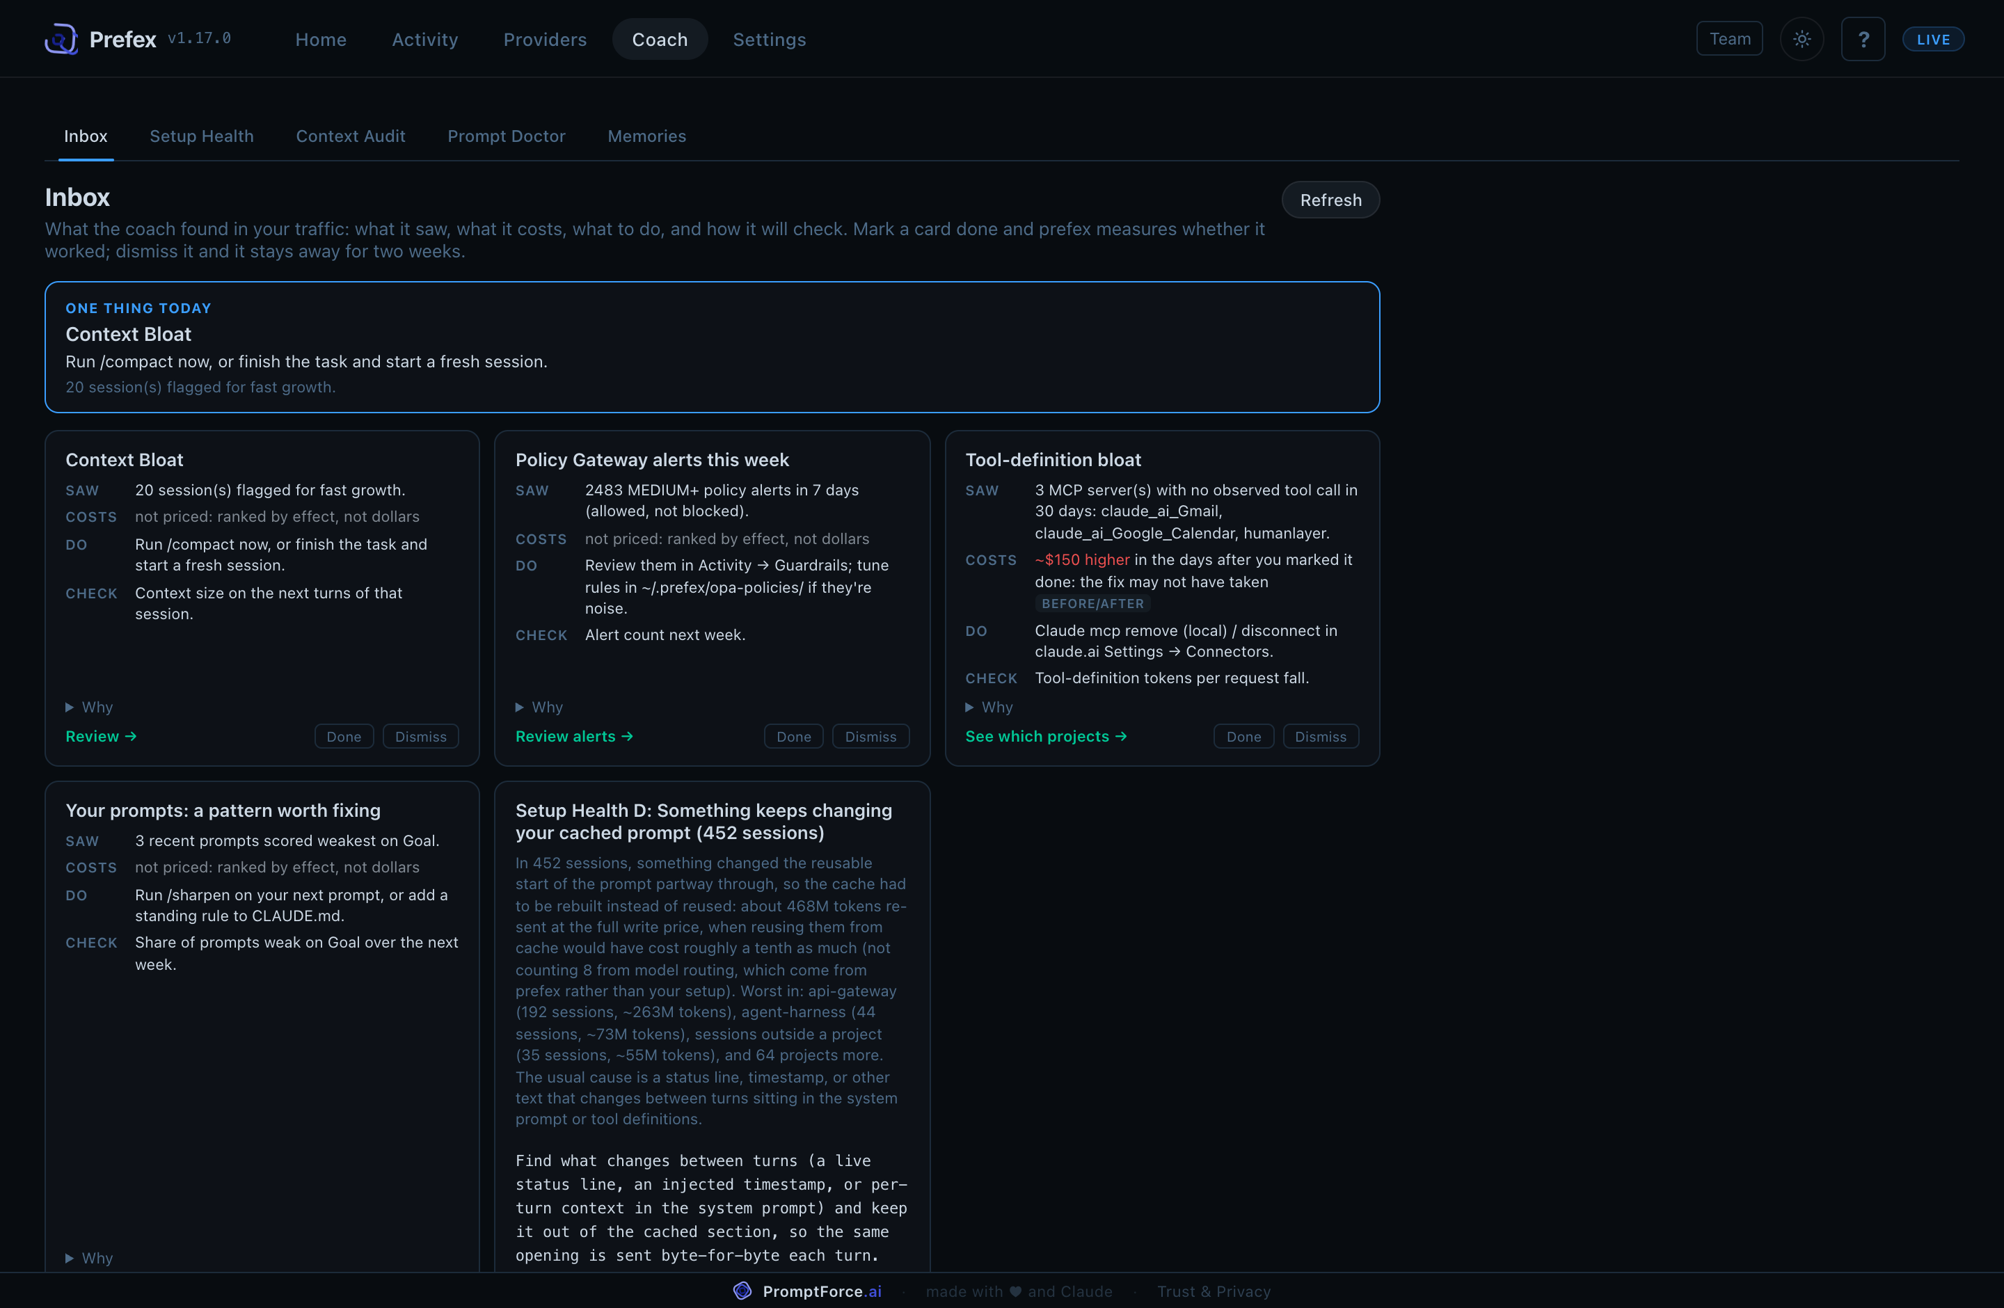Open the See which projects link
This screenshot has height=1308, width=2004.
point(1046,735)
